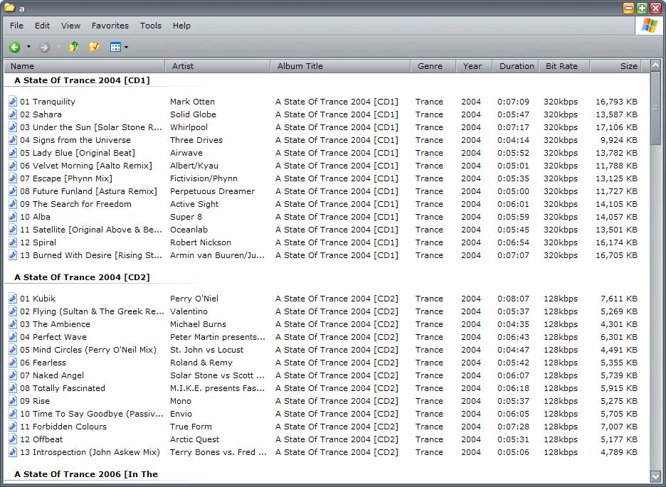This screenshot has width=666, height=487.
Task: Sort by the Album Title column header
Action: (x=340, y=66)
